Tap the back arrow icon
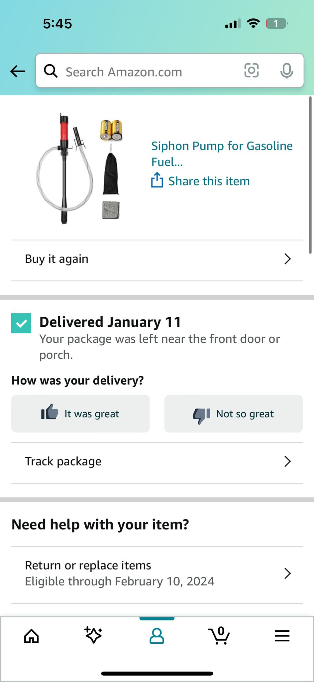314x682 pixels. point(18,71)
